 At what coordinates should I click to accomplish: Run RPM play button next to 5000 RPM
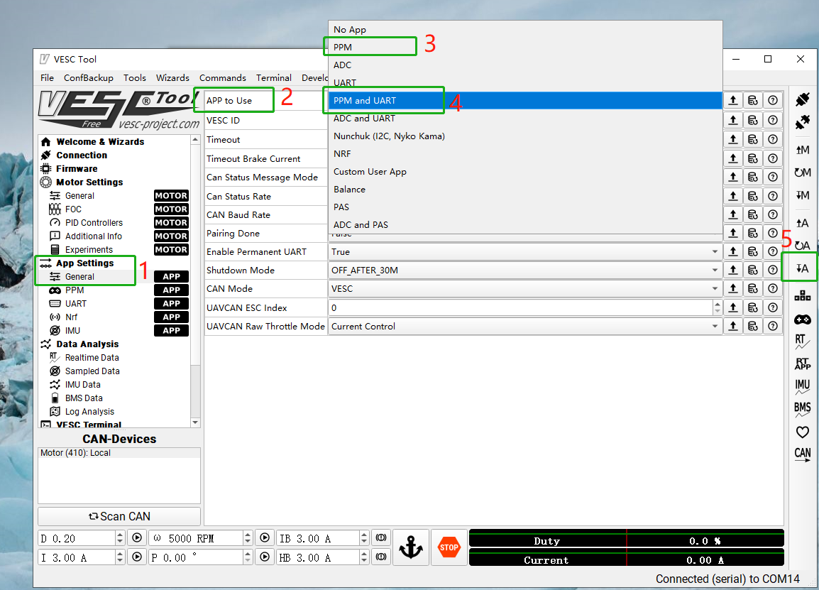pos(265,537)
